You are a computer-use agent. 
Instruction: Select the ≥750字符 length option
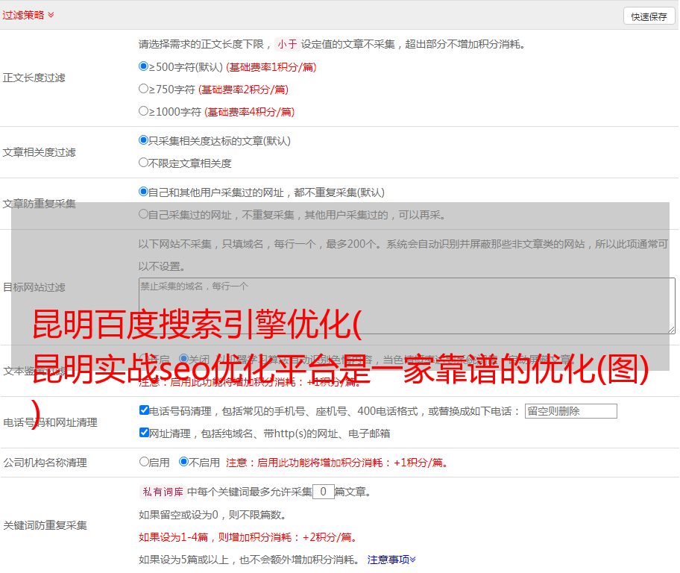point(144,89)
